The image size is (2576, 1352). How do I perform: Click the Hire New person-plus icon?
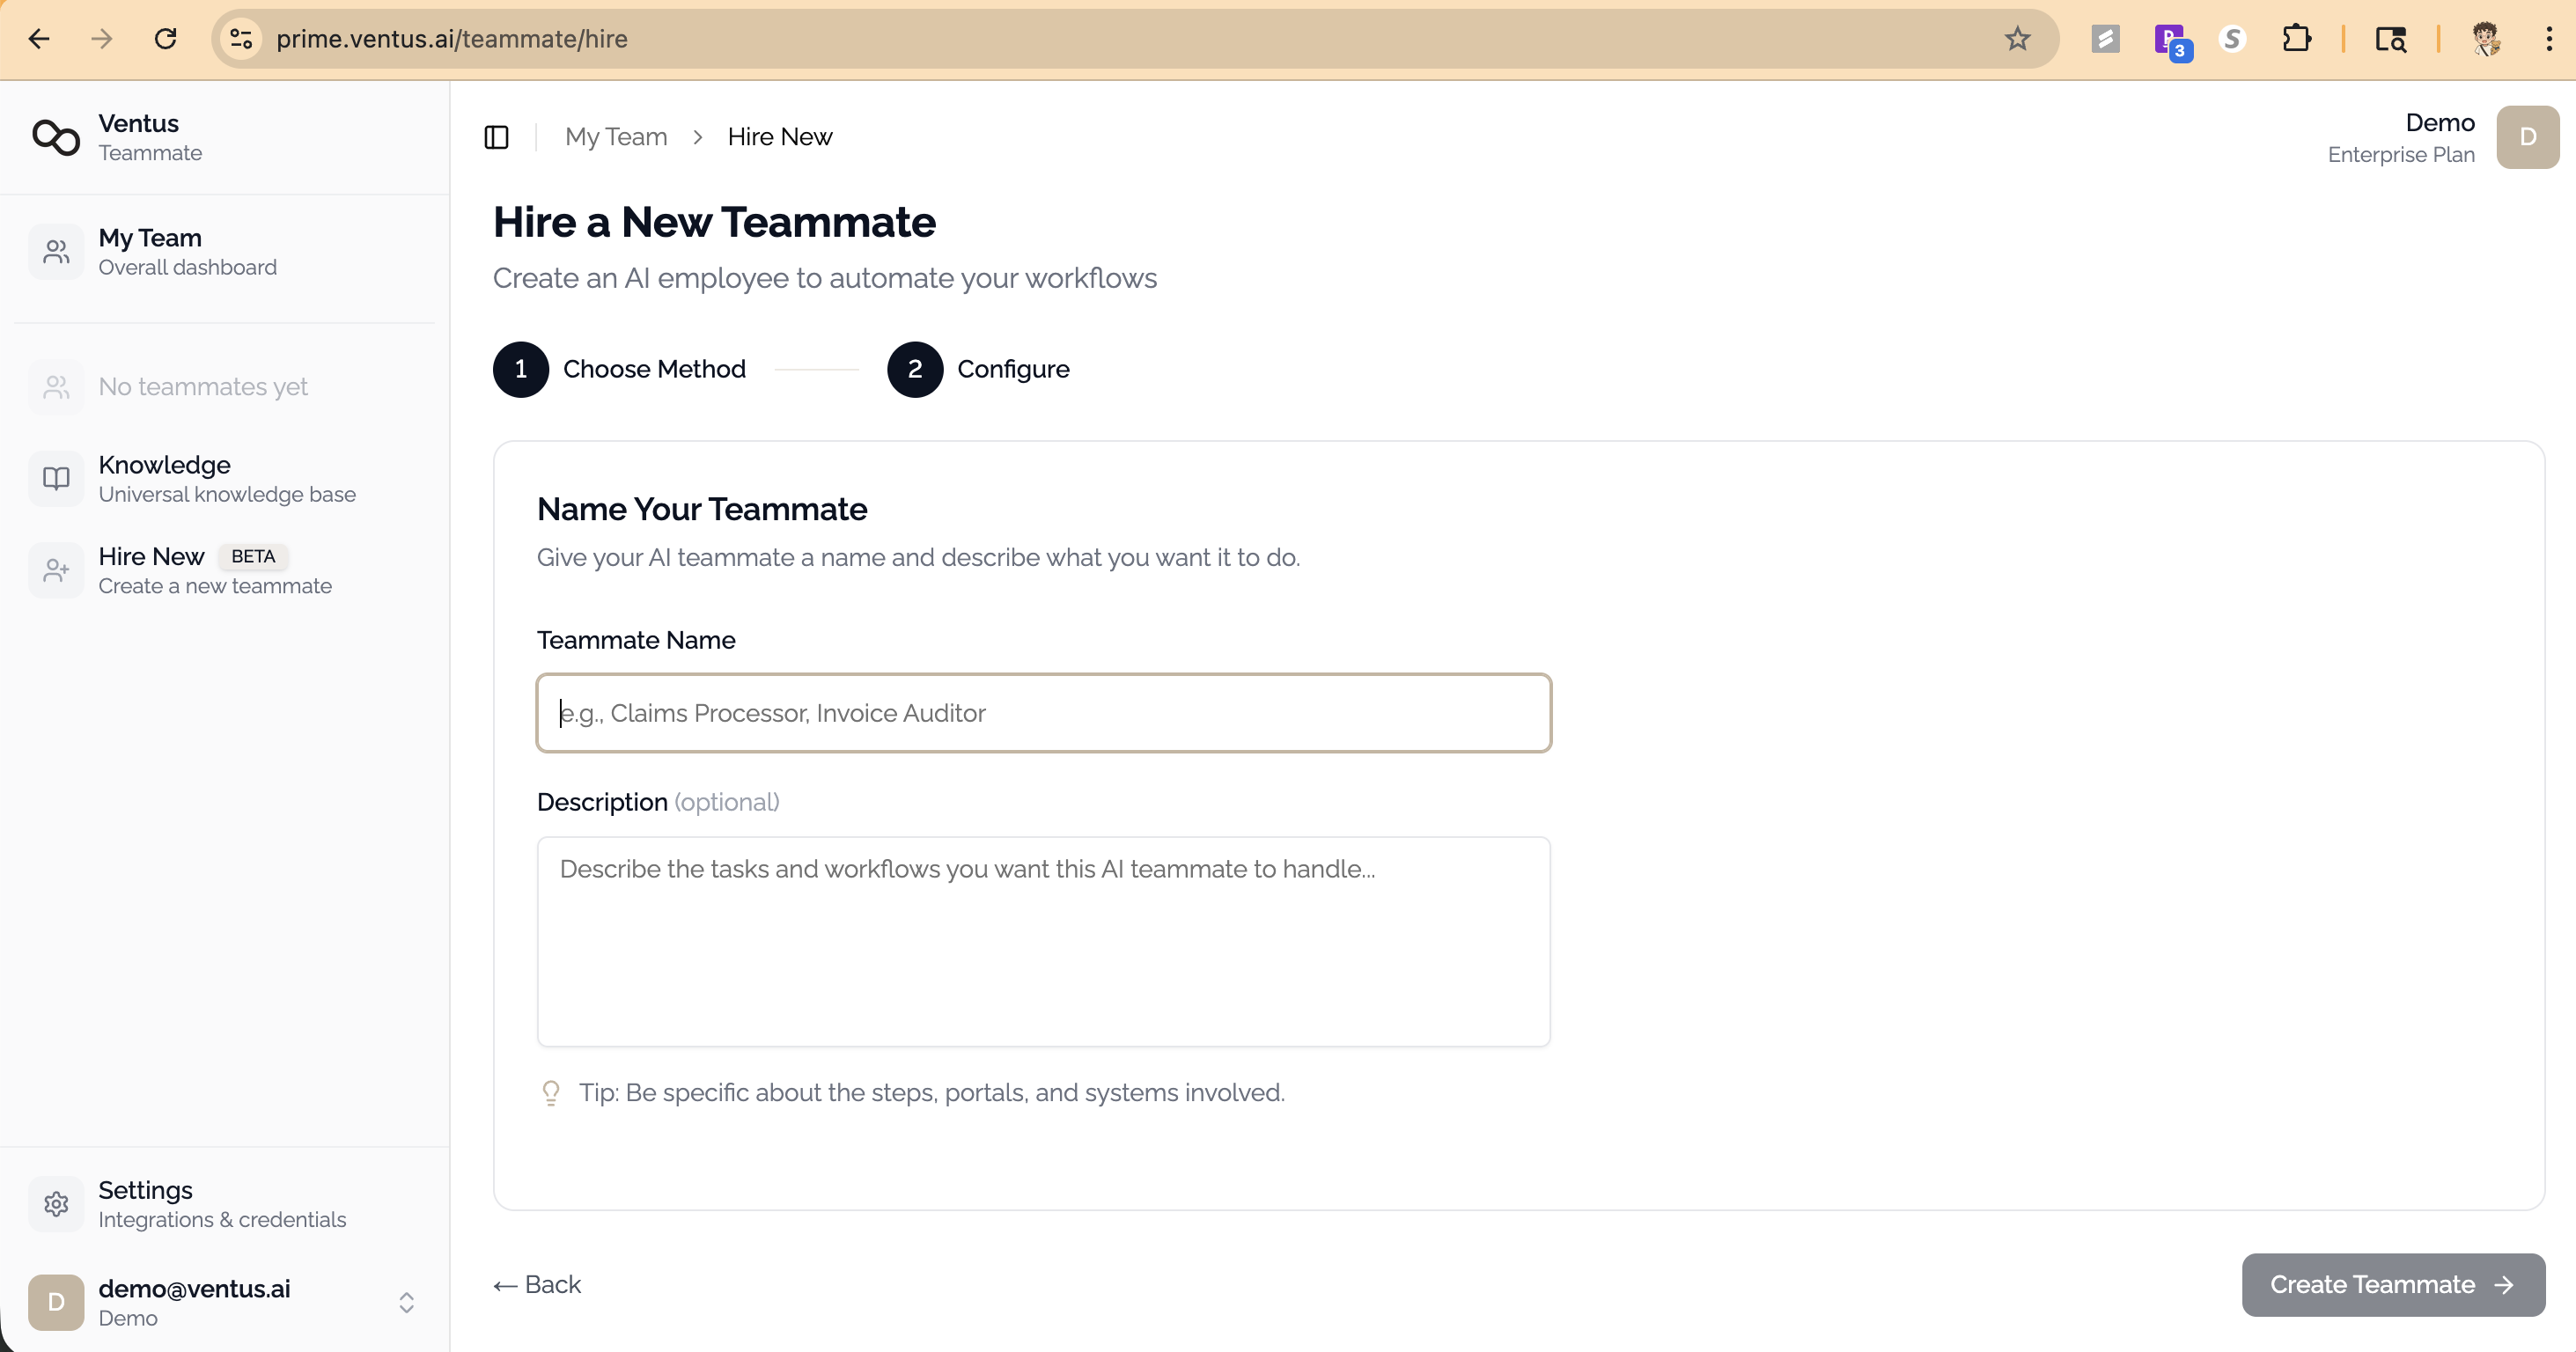tap(56, 570)
